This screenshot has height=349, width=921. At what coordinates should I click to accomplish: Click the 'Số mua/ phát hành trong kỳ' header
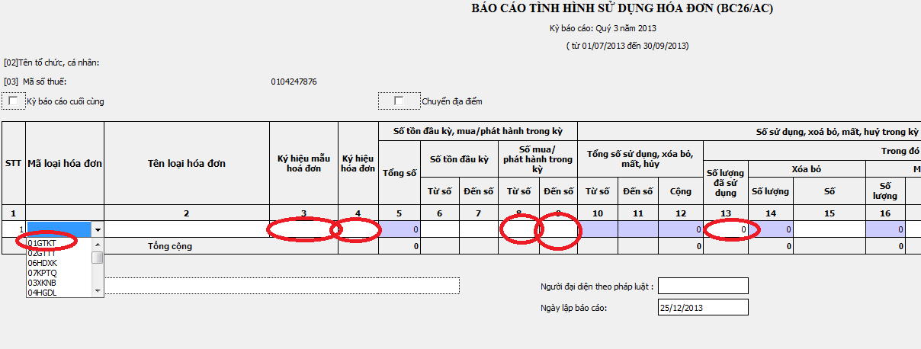[x=538, y=159]
